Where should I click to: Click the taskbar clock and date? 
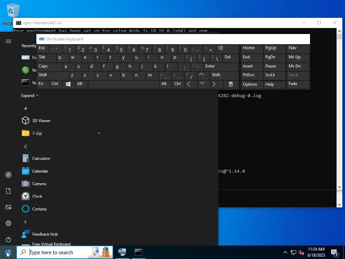[316, 252]
